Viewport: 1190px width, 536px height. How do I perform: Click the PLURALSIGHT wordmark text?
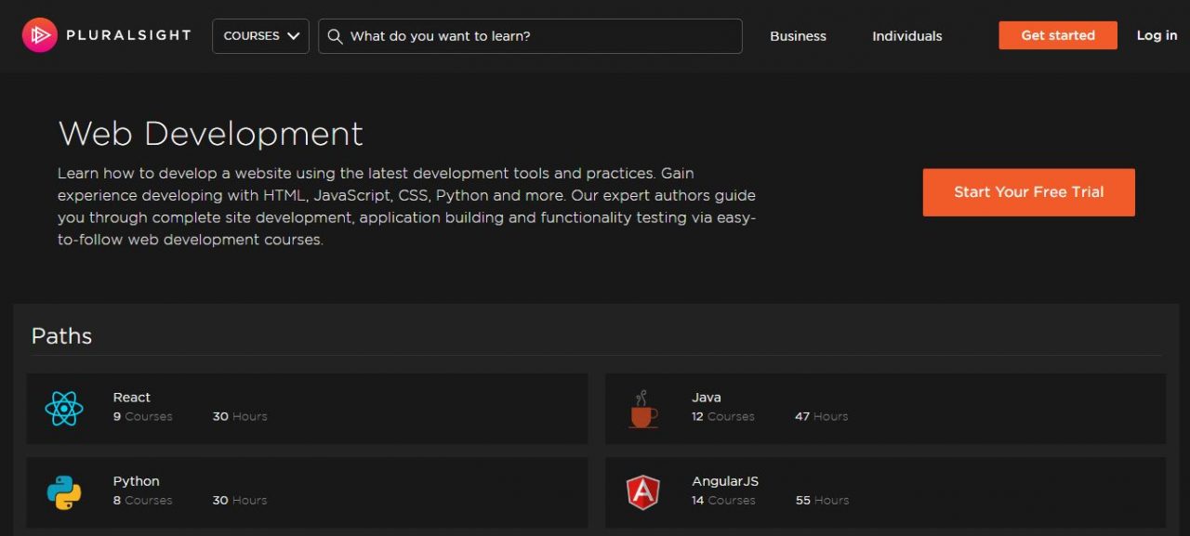[x=128, y=35]
